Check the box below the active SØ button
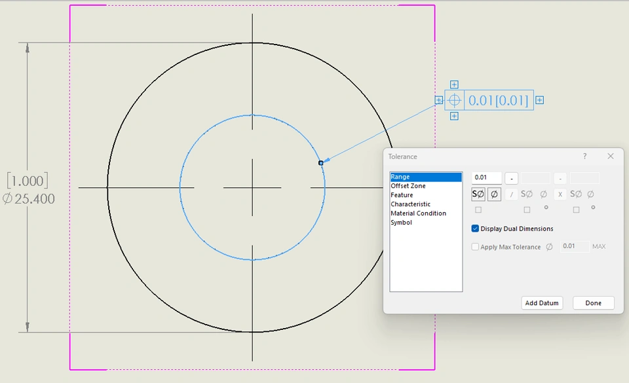 pyautogui.click(x=478, y=210)
